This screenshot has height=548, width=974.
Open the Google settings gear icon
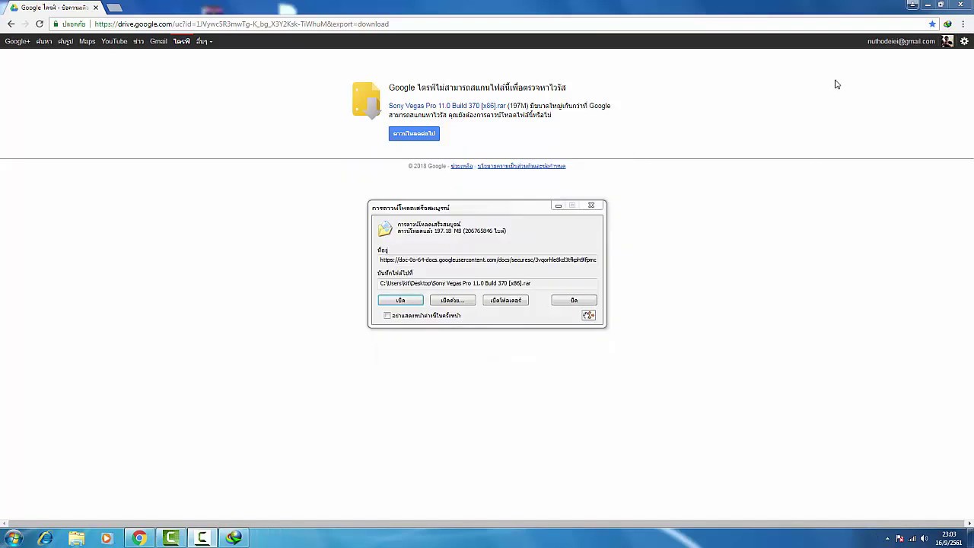point(964,41)
